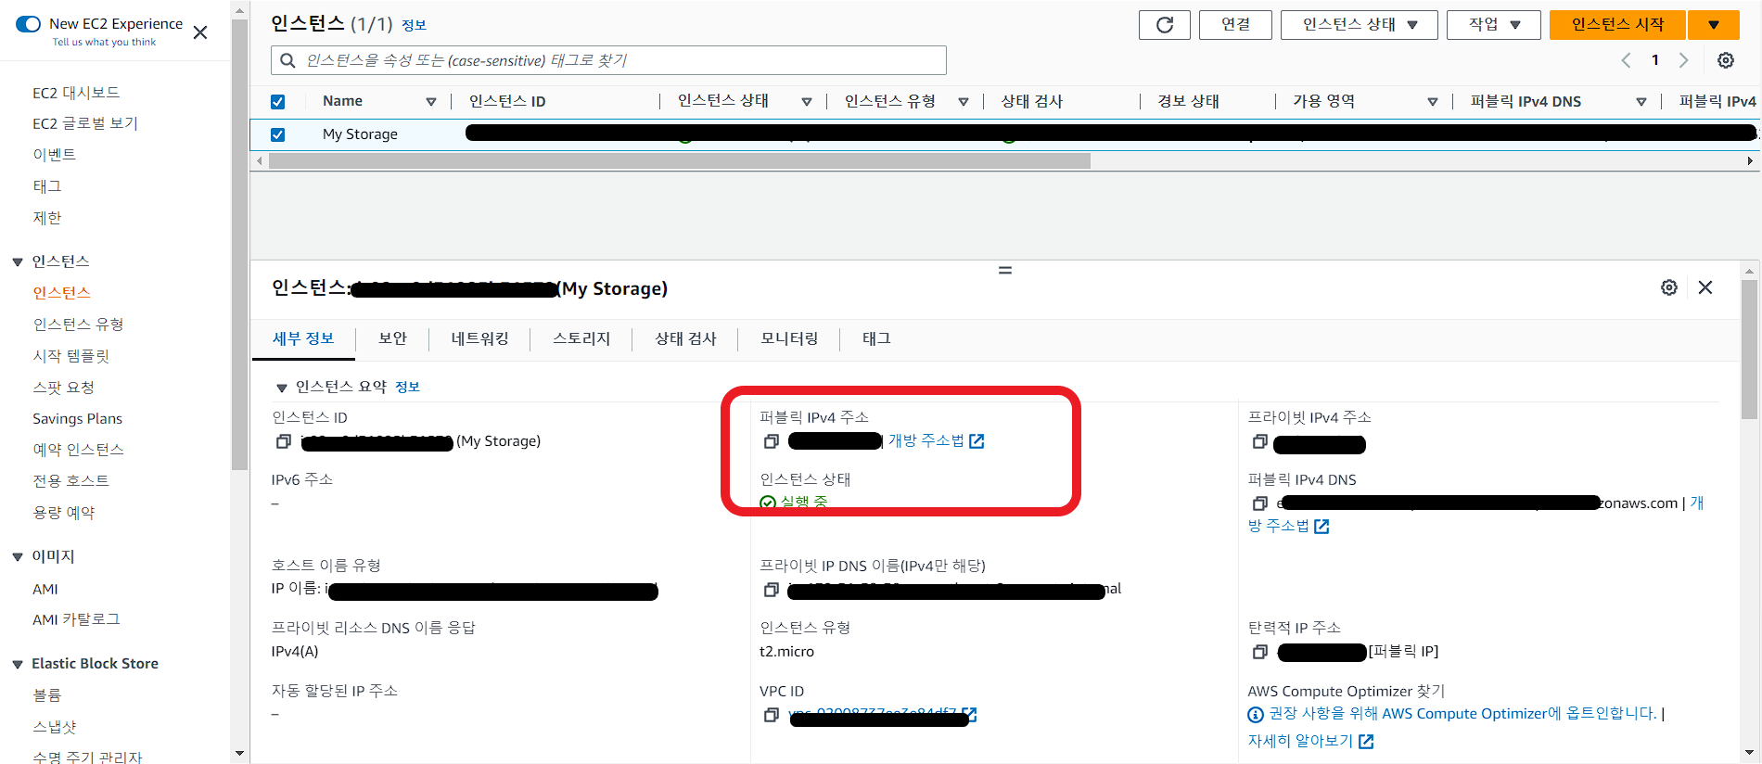Image resolution: width=1762 pixels, height=764 pixels.
Task: Switch to the 모니터링 tab
Action: (x=789, y=339)
